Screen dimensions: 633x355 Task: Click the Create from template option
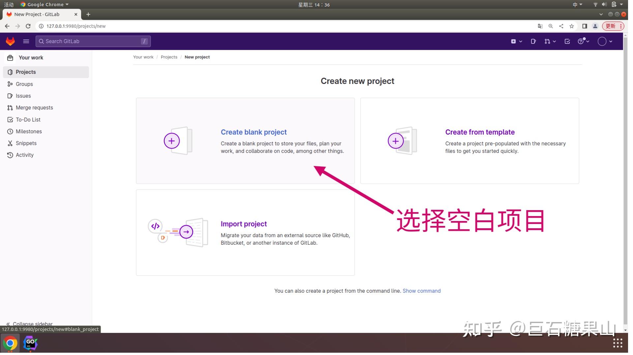coord(480,132)
